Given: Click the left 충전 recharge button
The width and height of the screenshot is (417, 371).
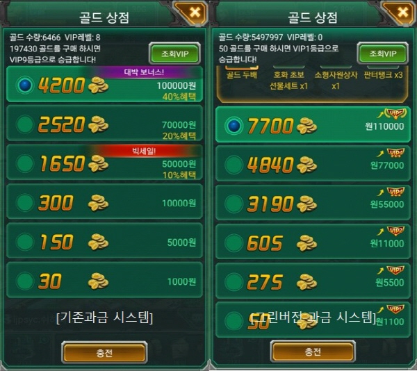Looking at the screenshot, I should tap(104, 353).
